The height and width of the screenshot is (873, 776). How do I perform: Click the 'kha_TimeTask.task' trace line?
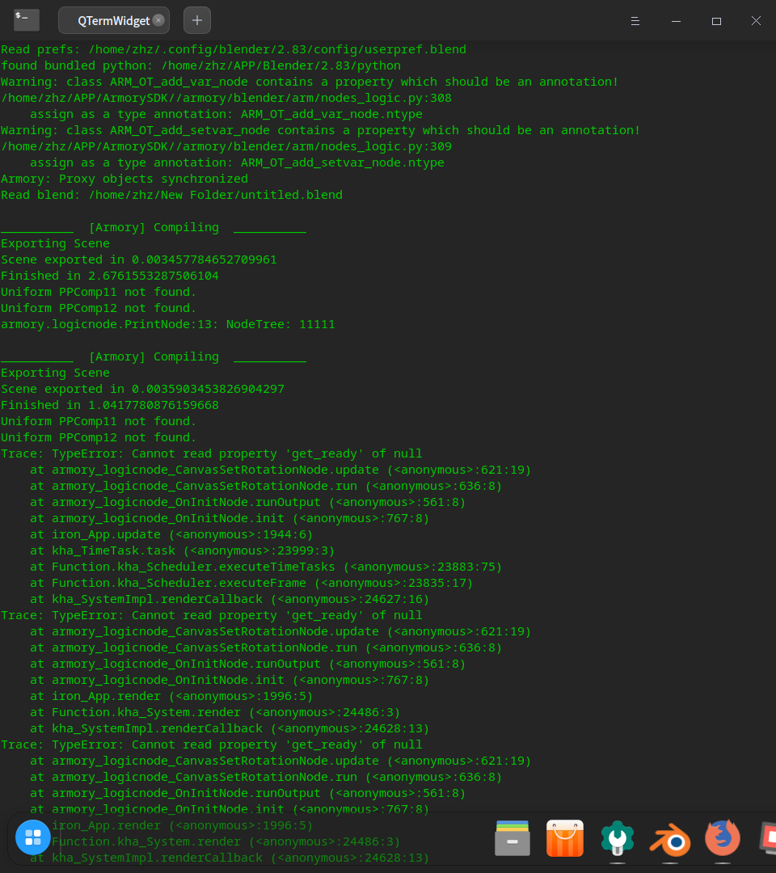click(183, 550)
